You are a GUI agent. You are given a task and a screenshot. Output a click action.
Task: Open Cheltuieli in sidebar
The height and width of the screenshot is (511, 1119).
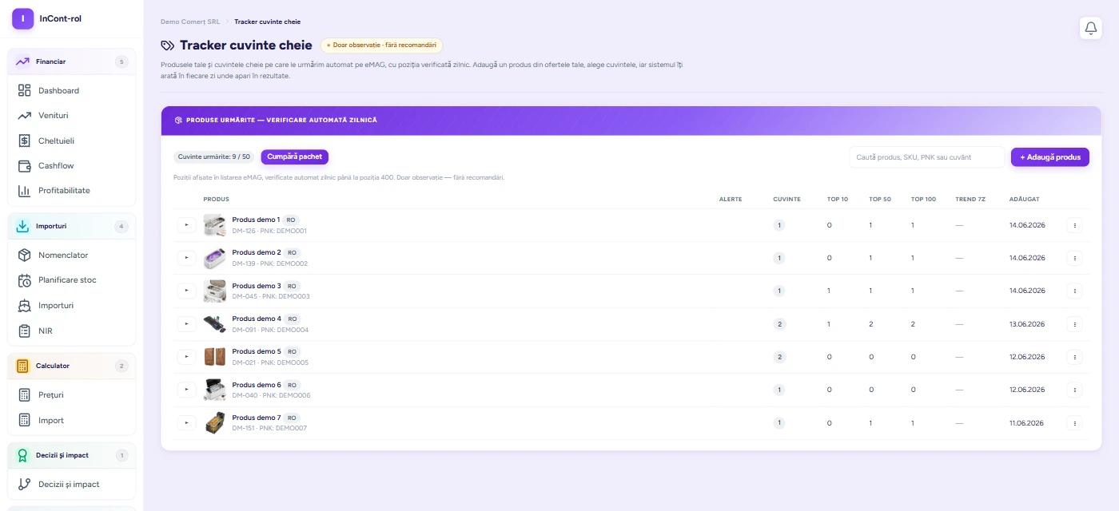click(72, 141)
